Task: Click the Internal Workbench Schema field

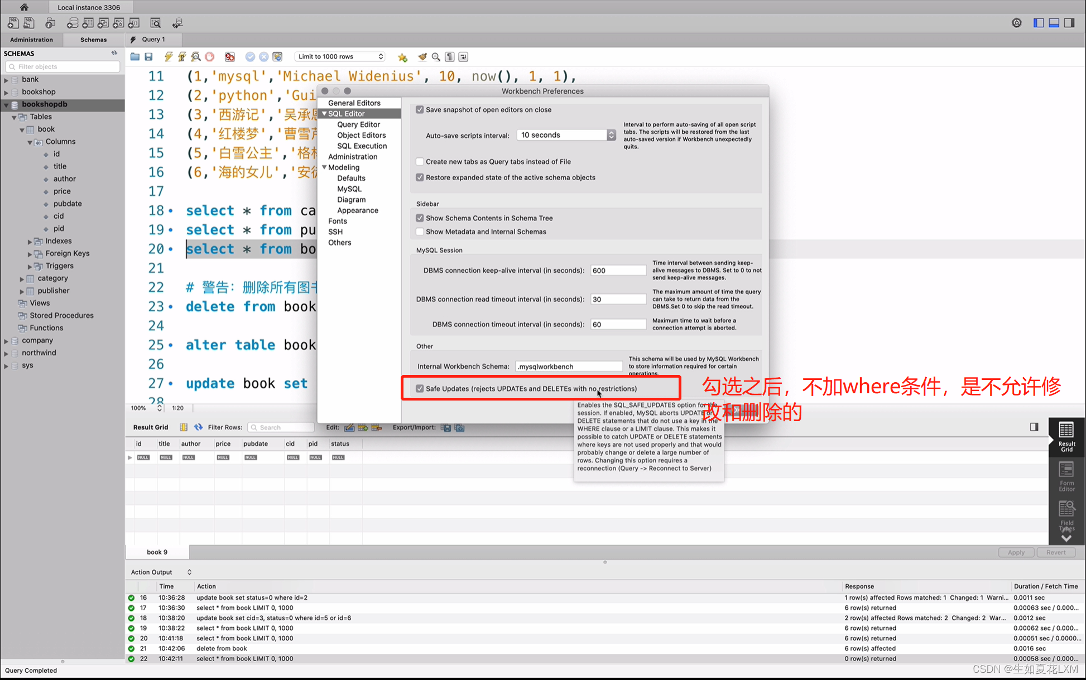Action: click(569, 366)
